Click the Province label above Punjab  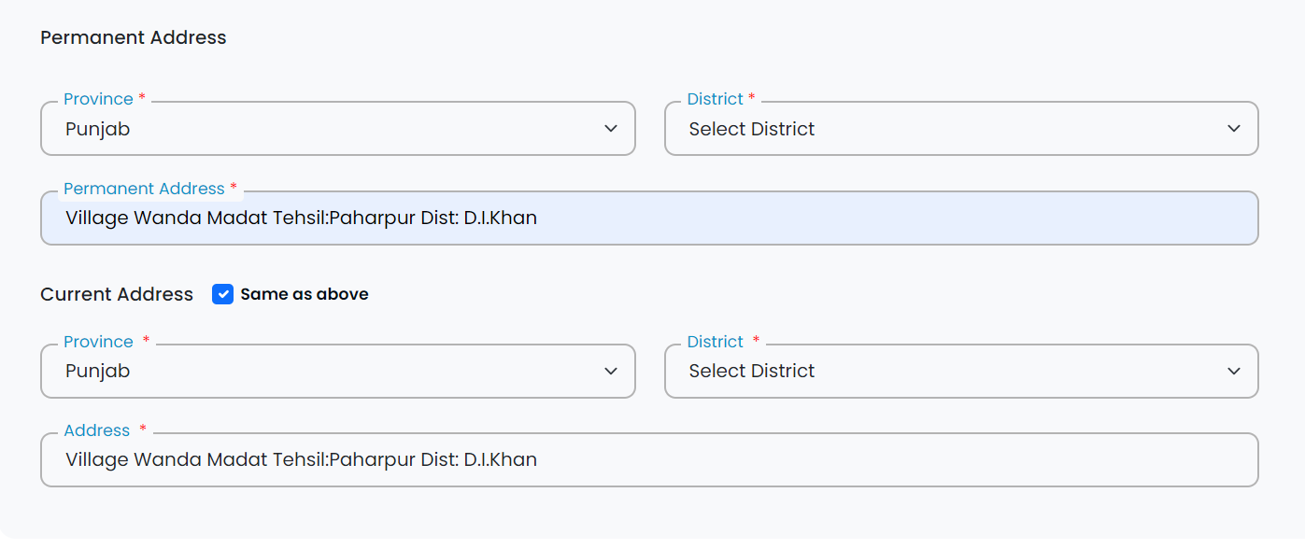pos(97,98)
